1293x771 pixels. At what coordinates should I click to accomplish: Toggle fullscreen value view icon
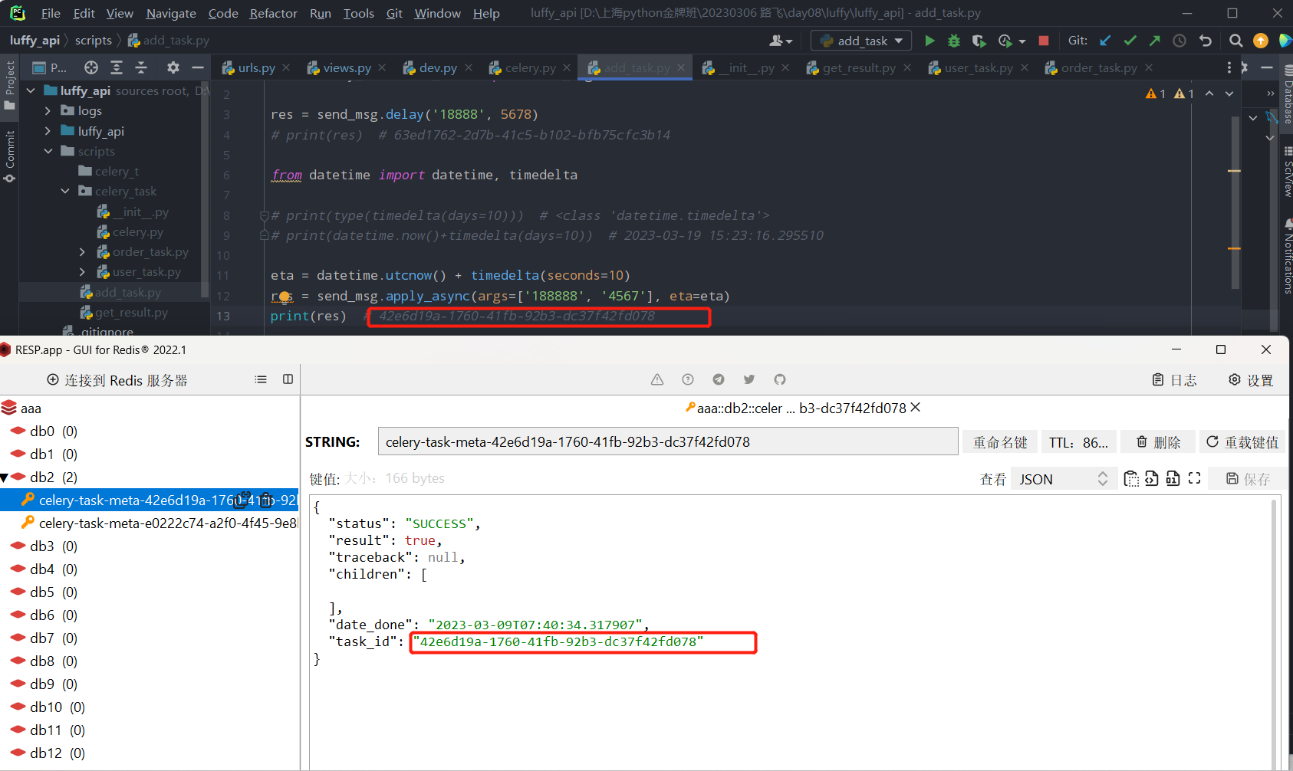point(1194,478)
